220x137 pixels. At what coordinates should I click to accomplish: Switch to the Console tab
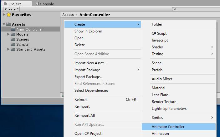(44, 4)
